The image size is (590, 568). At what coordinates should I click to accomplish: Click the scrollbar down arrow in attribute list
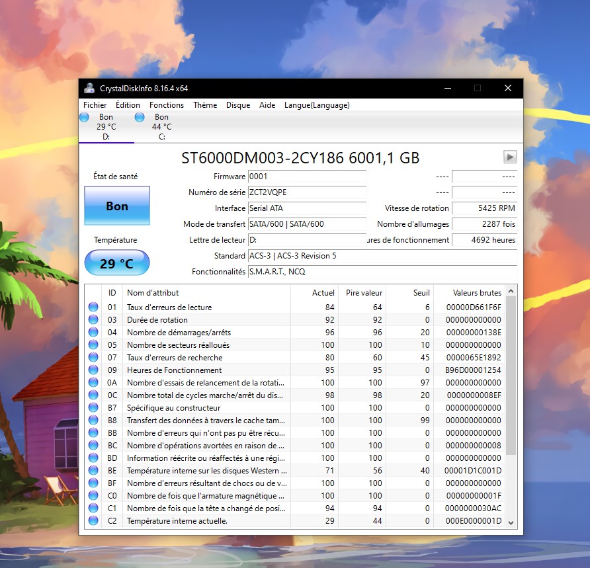pyautogui.click(x=511, y=522)
